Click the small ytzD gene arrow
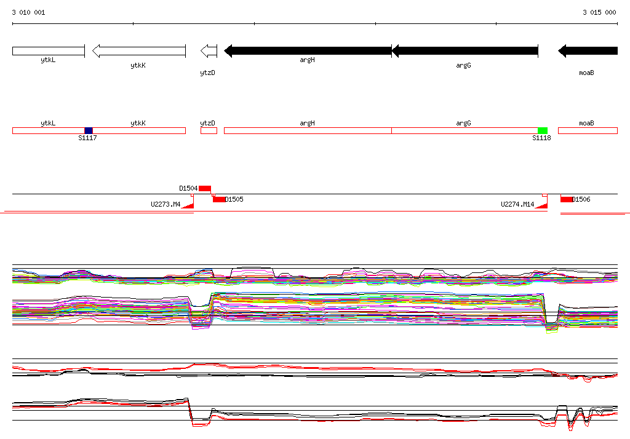 point(209,51)
